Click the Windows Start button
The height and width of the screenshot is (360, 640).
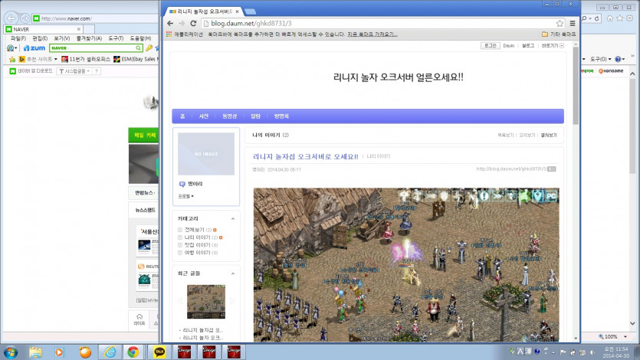(11, 352)
